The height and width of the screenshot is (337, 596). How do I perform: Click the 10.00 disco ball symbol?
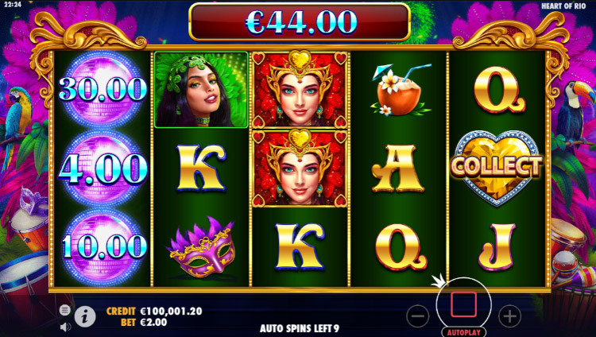pos(103,246)
